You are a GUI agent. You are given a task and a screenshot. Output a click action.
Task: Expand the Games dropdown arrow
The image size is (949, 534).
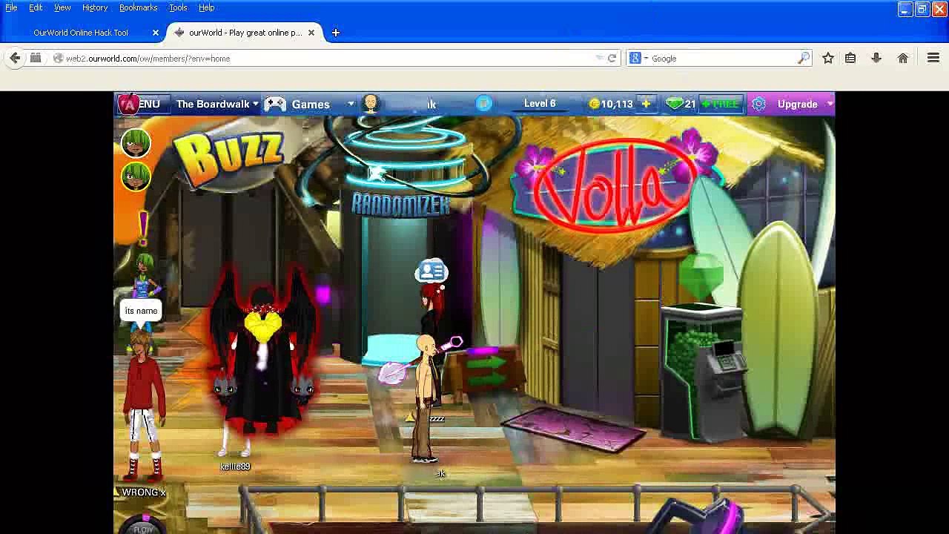pos(351,104)
